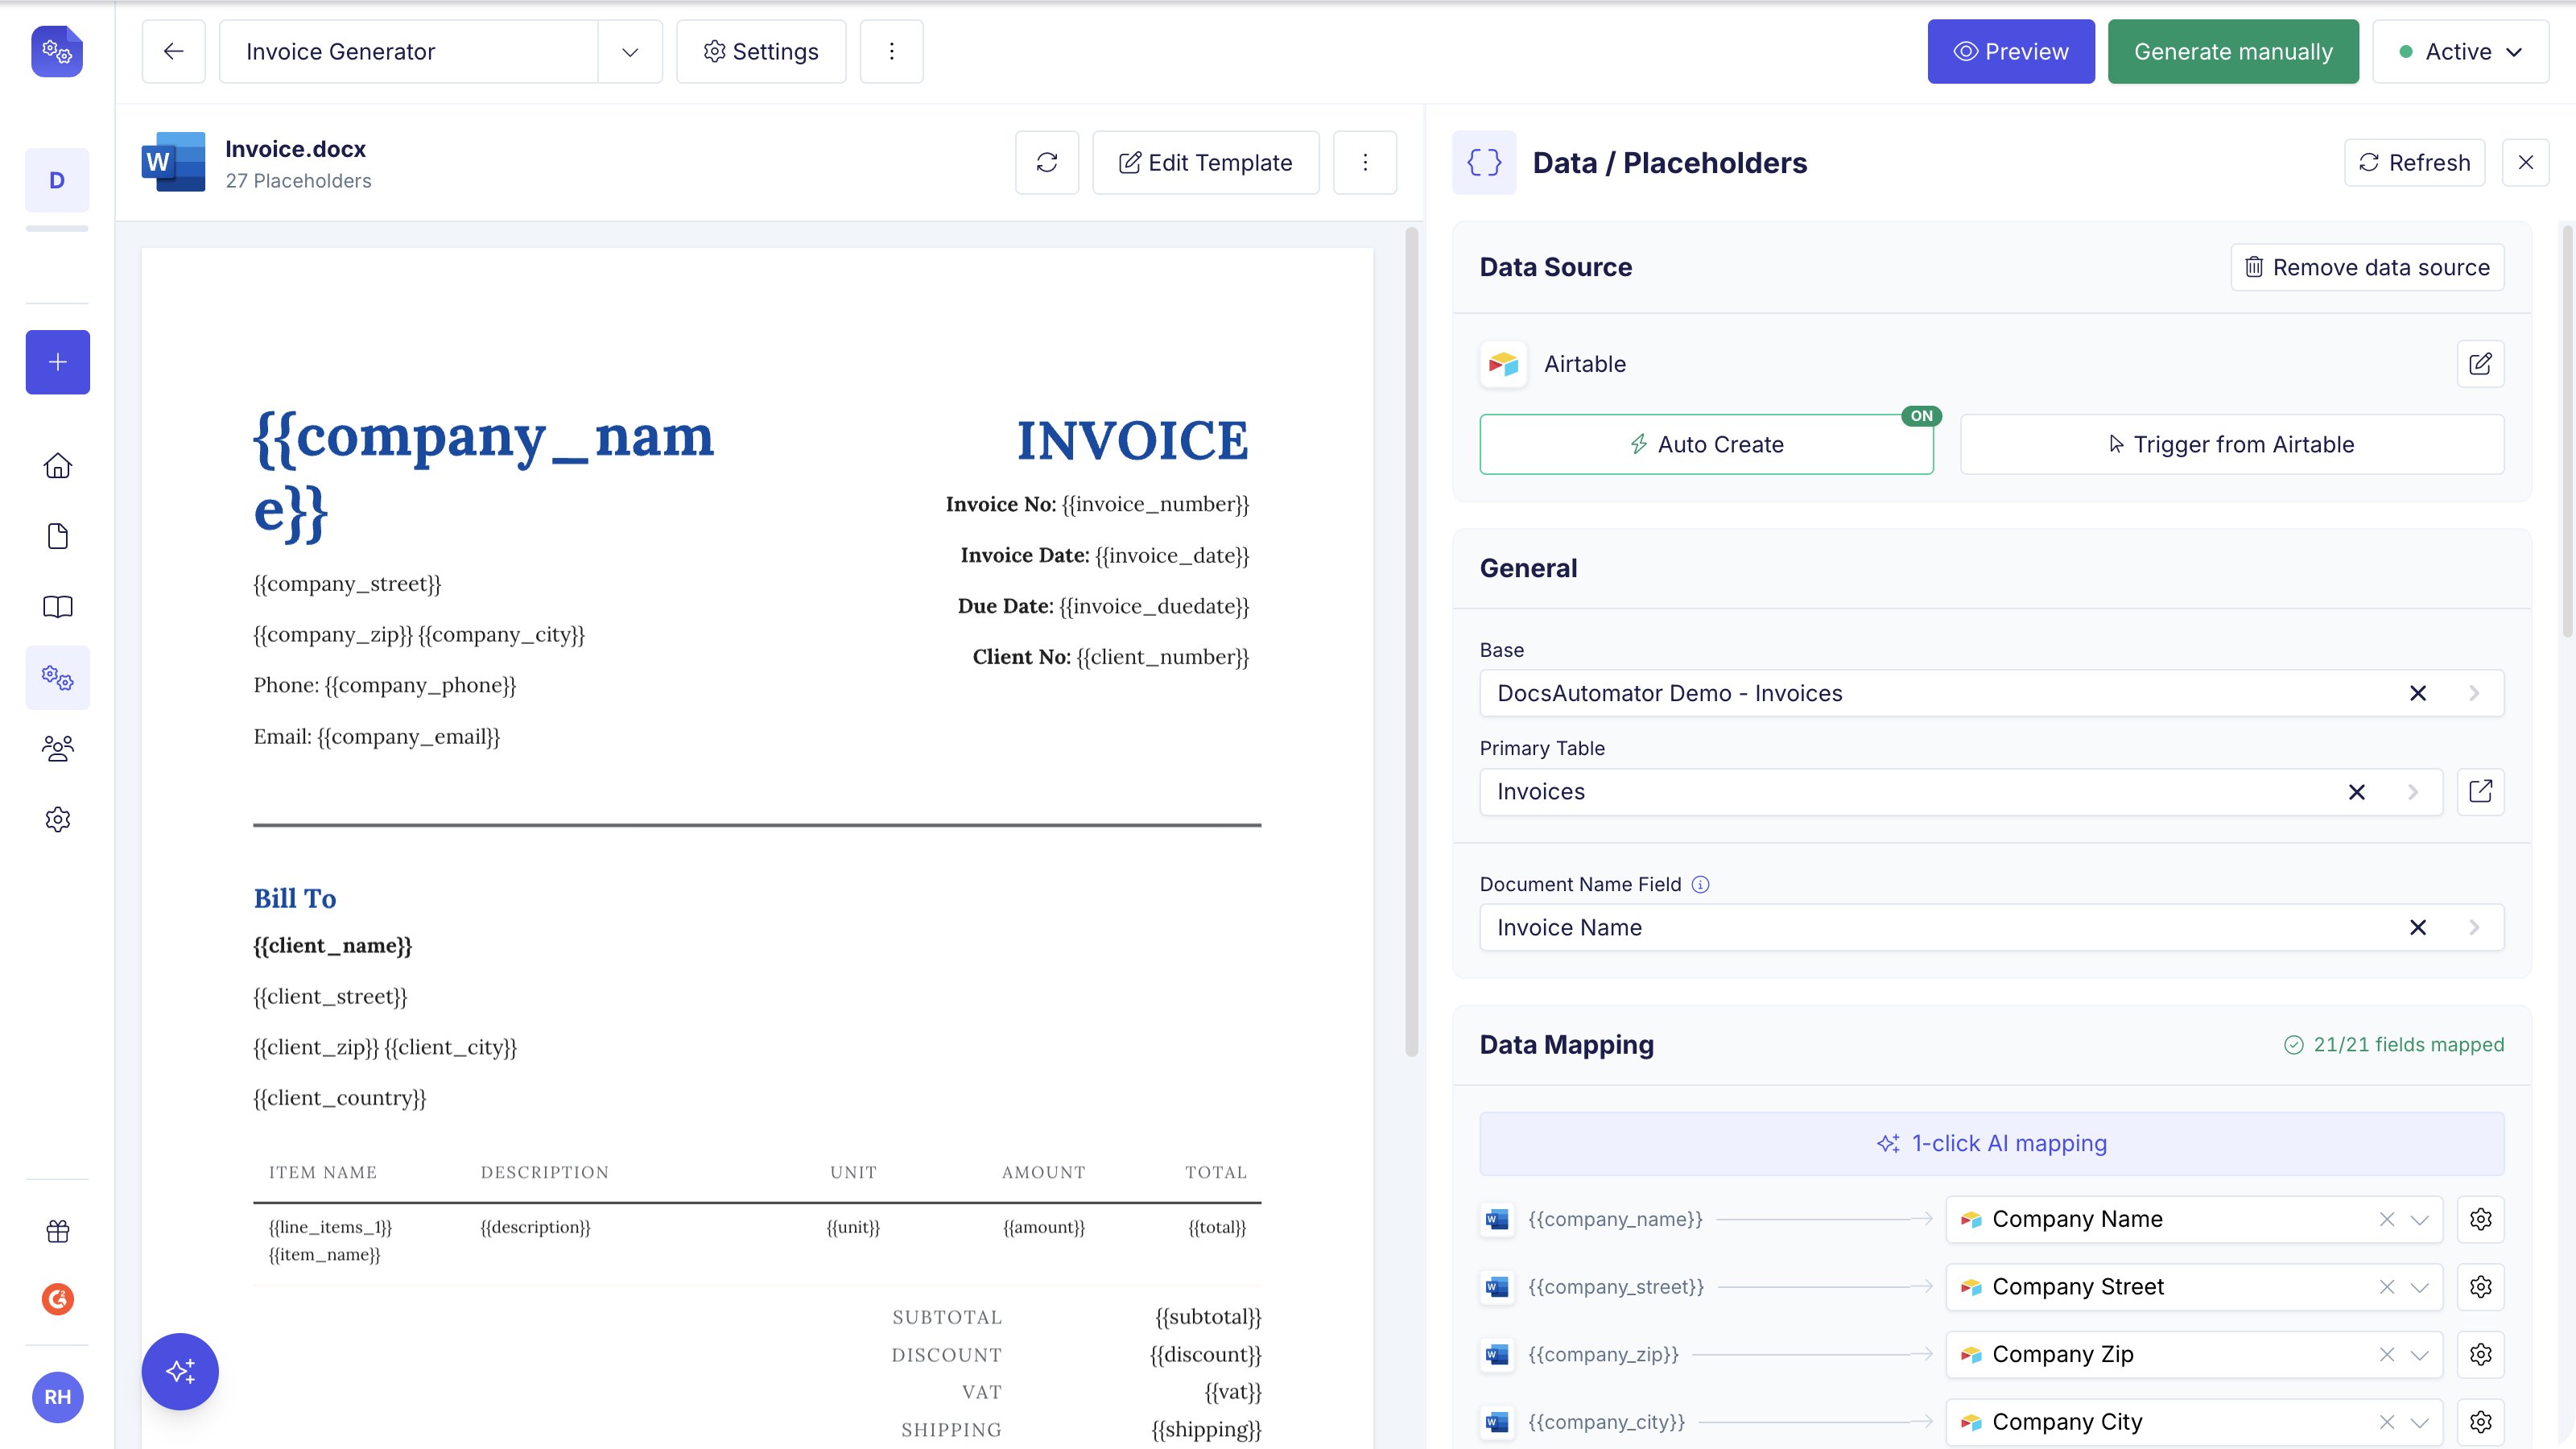Open the AI assistant sparkle button
This screenshot has height=1449, width=2576.
[180, 1371]
